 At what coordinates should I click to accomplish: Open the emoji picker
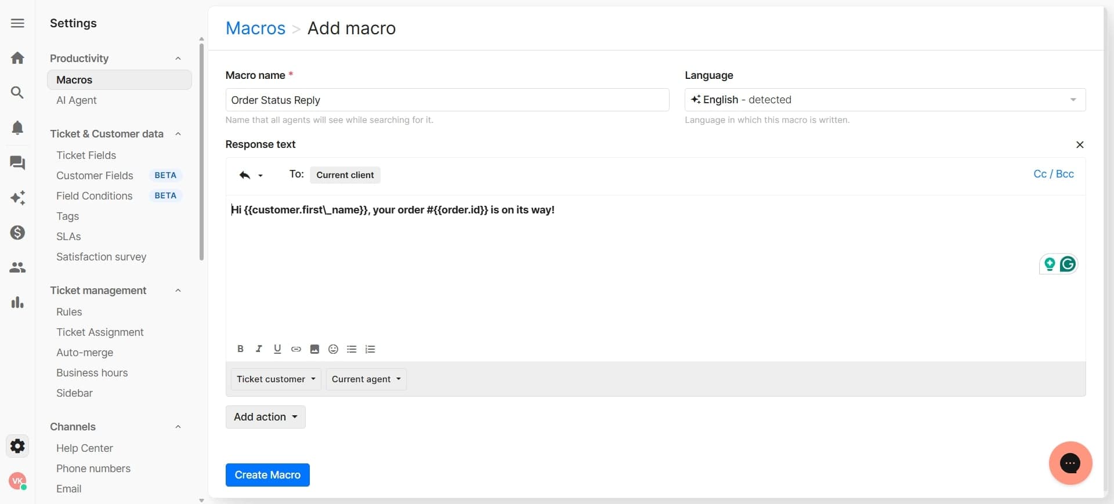[x=333, y=349]
